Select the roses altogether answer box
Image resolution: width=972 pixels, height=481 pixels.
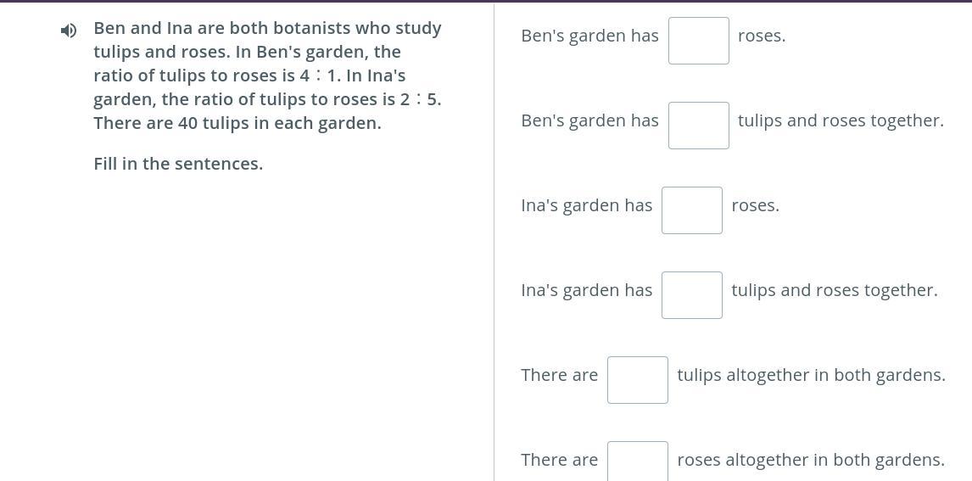click(637, 461)
